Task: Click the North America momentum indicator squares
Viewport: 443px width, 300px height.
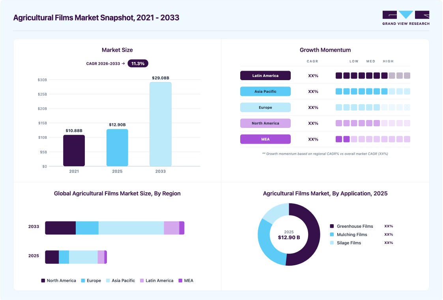Action: [x=373, y=123]
